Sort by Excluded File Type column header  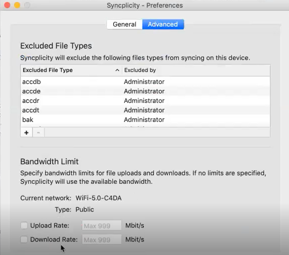point(48,70)
